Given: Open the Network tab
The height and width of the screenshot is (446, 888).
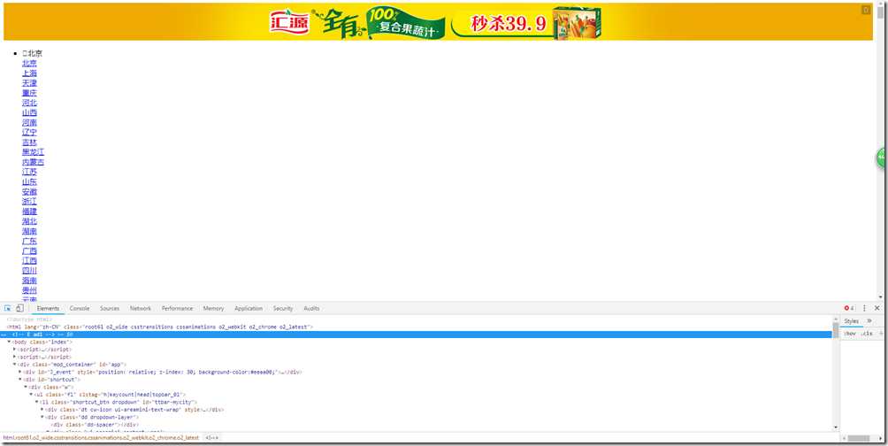Looking at the screenshot, I should [x=141, y=308].
